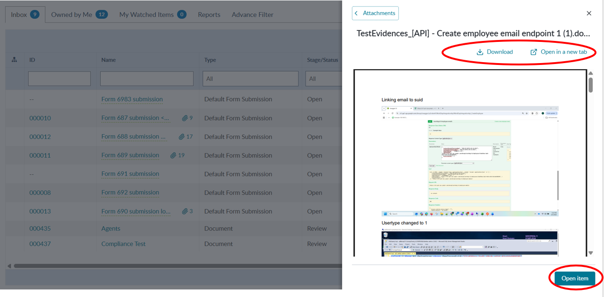Click the Name column filter box

pyautogui.click(x=147, y=79)
